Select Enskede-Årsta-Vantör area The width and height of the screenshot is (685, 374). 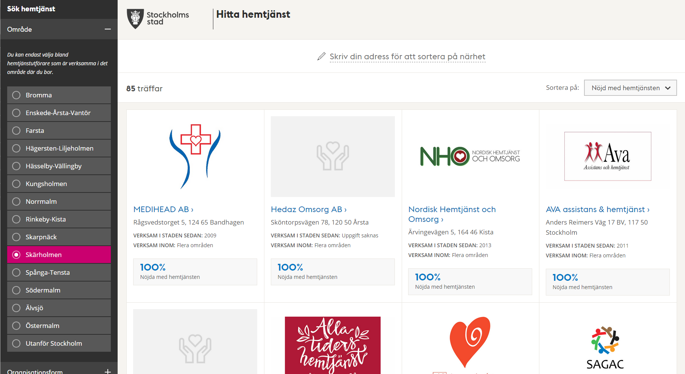59,113
